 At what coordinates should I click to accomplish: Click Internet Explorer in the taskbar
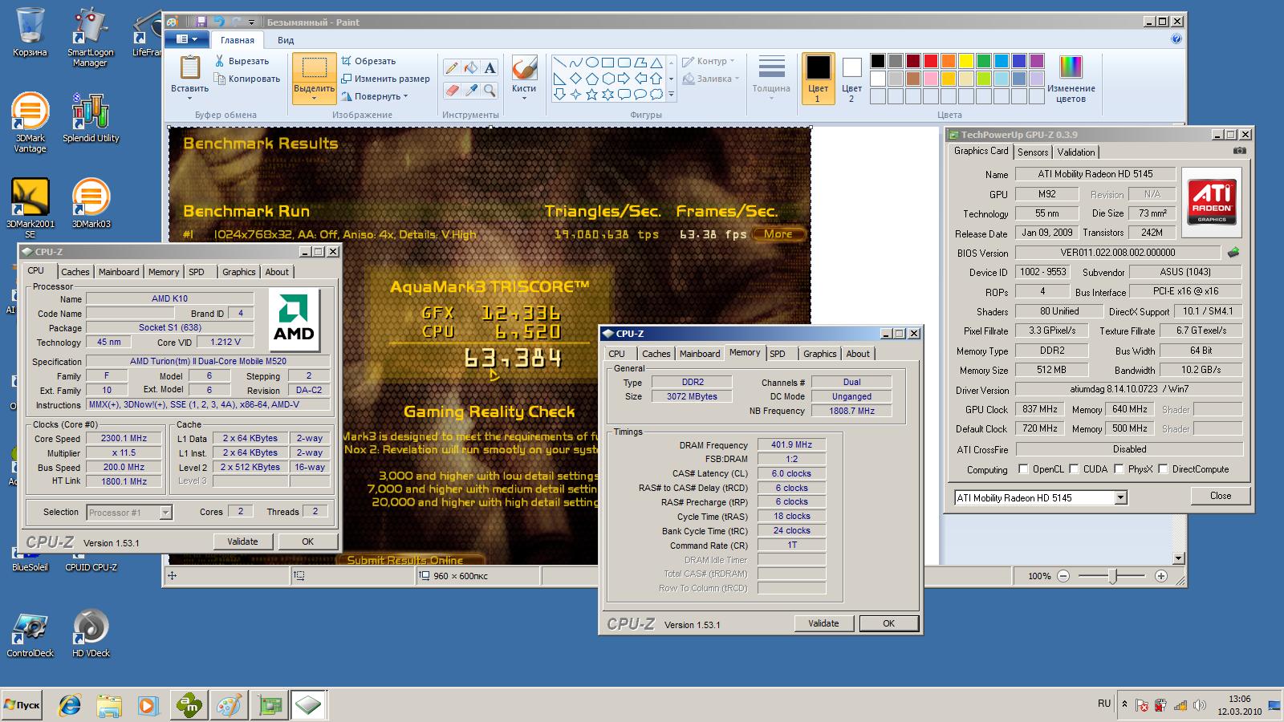pos(70,705)
